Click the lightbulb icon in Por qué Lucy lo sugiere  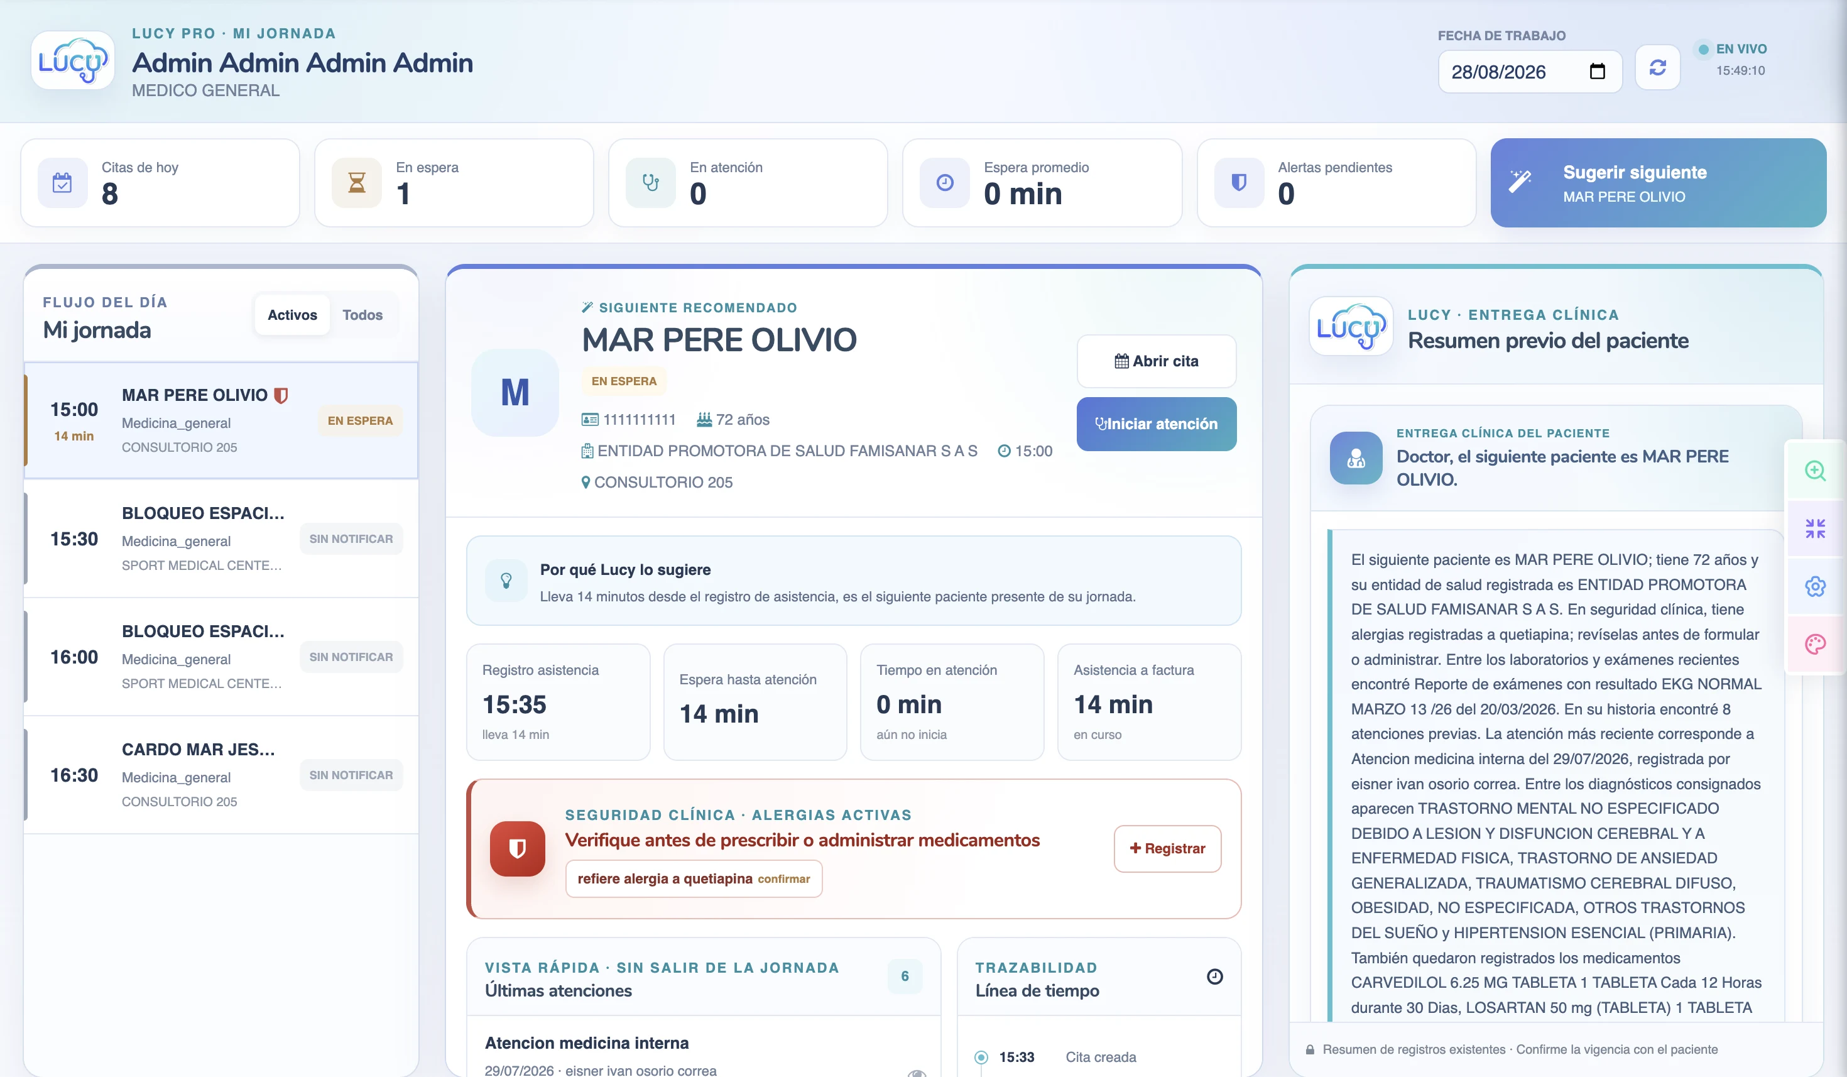506,581
